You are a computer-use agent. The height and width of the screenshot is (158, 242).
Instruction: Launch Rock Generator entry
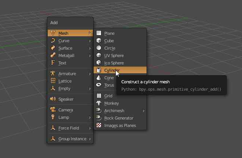120,118
